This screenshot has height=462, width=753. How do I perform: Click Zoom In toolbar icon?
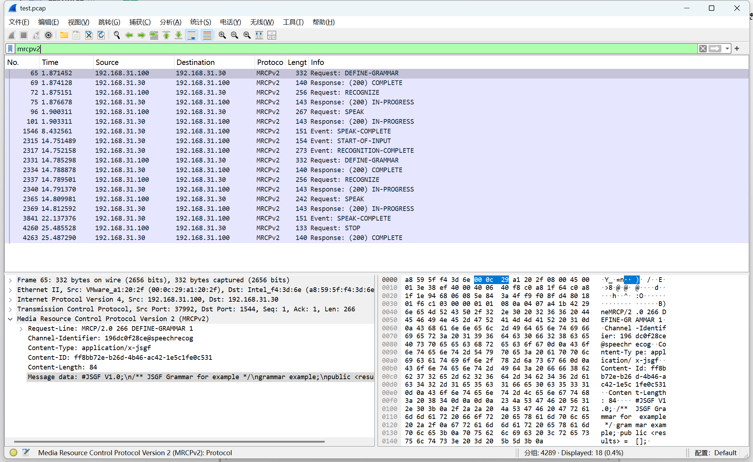[x=222, y=35]
